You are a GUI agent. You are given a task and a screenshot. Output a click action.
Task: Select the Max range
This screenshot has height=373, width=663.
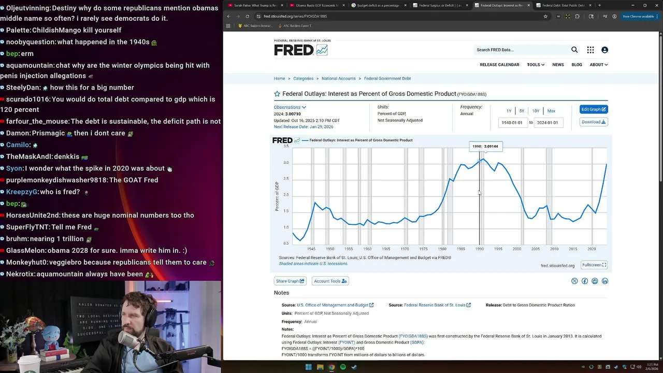(x=551, y=111)
